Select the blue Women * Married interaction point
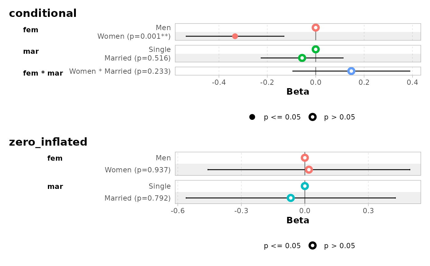Image resolution: width=430 pixels, height=266 pixels. click(x=351, y=71)
